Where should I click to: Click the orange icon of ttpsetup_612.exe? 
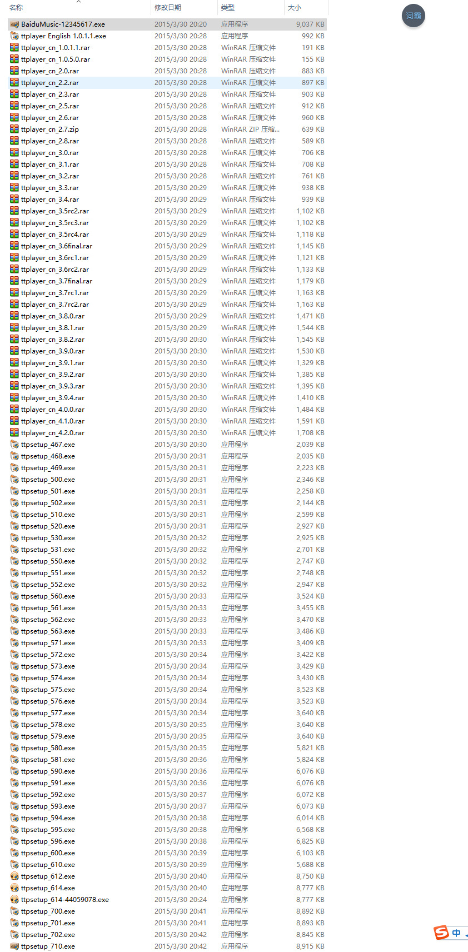tap(14, 876)
